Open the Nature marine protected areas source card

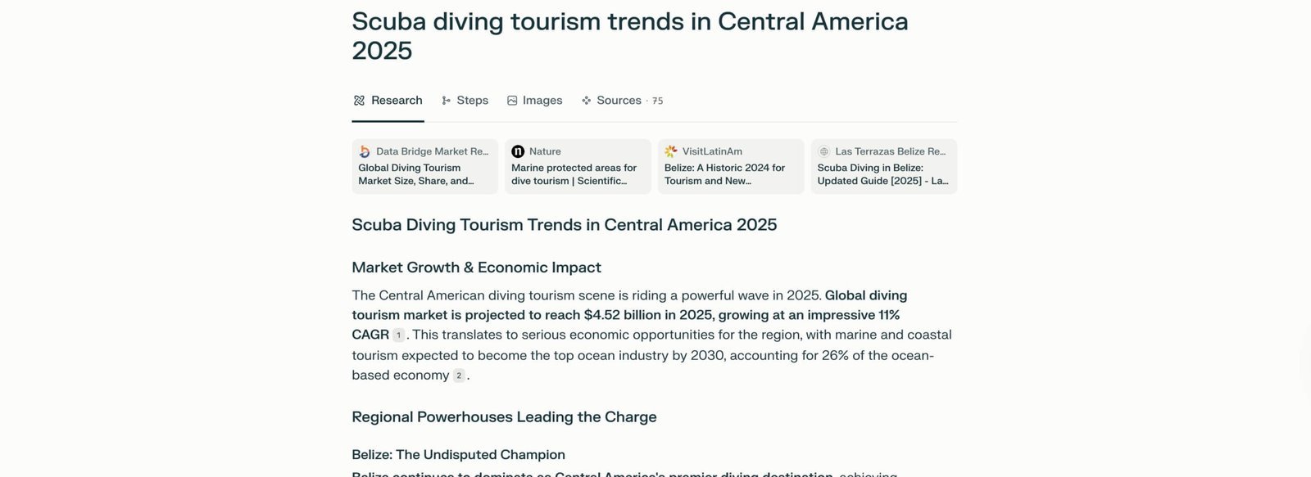coord(578,166)
